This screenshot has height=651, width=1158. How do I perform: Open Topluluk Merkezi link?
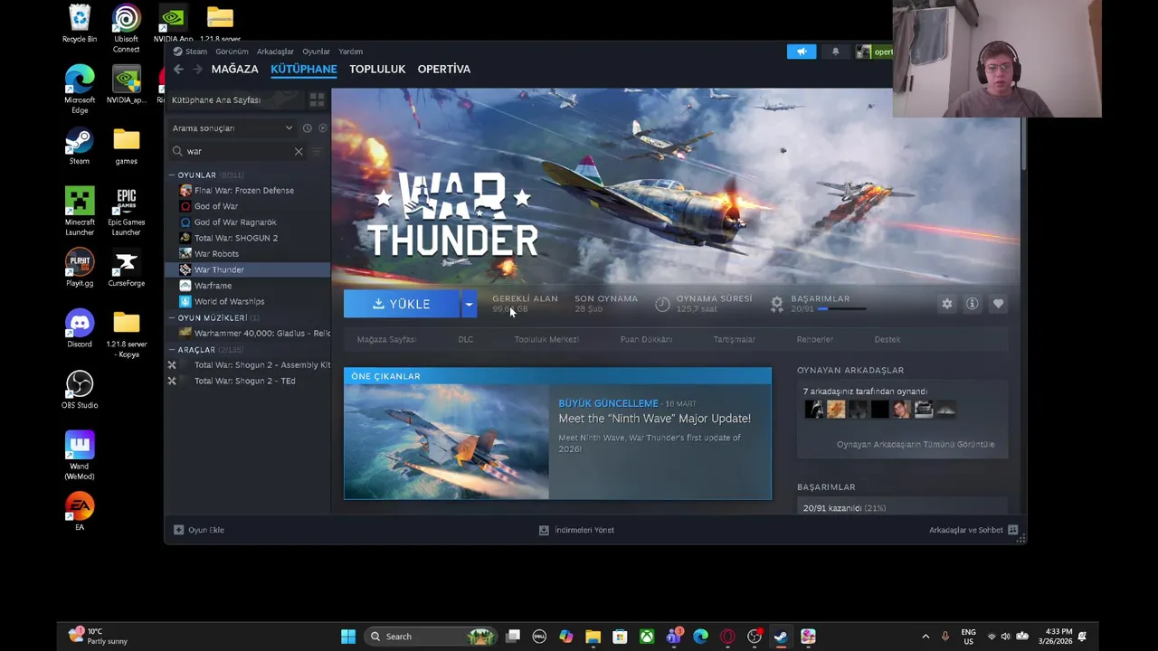pos(546,339)
